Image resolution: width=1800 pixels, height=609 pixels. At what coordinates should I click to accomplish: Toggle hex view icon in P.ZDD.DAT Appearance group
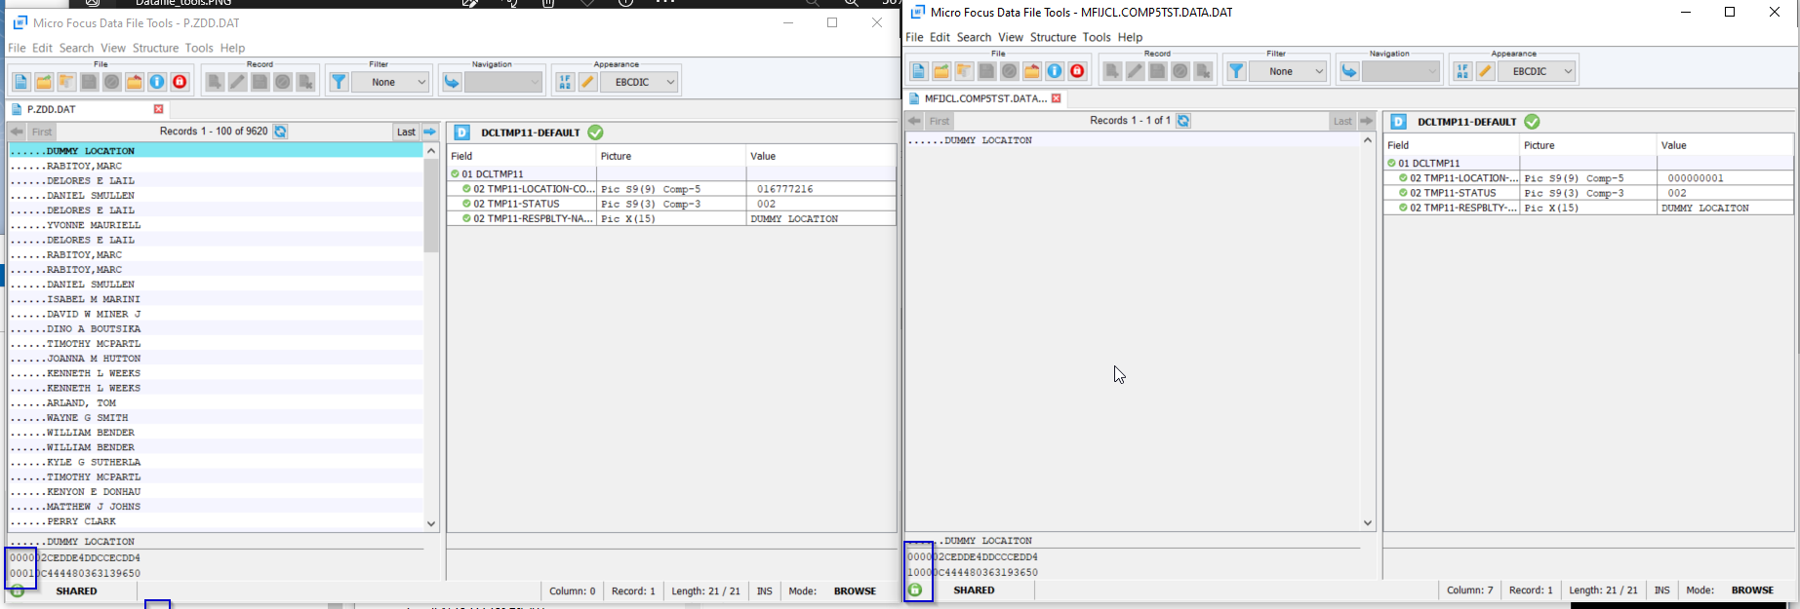pos(565,83)
